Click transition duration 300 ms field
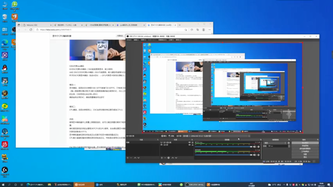This screenshot has height=187, width=333. 277,146
